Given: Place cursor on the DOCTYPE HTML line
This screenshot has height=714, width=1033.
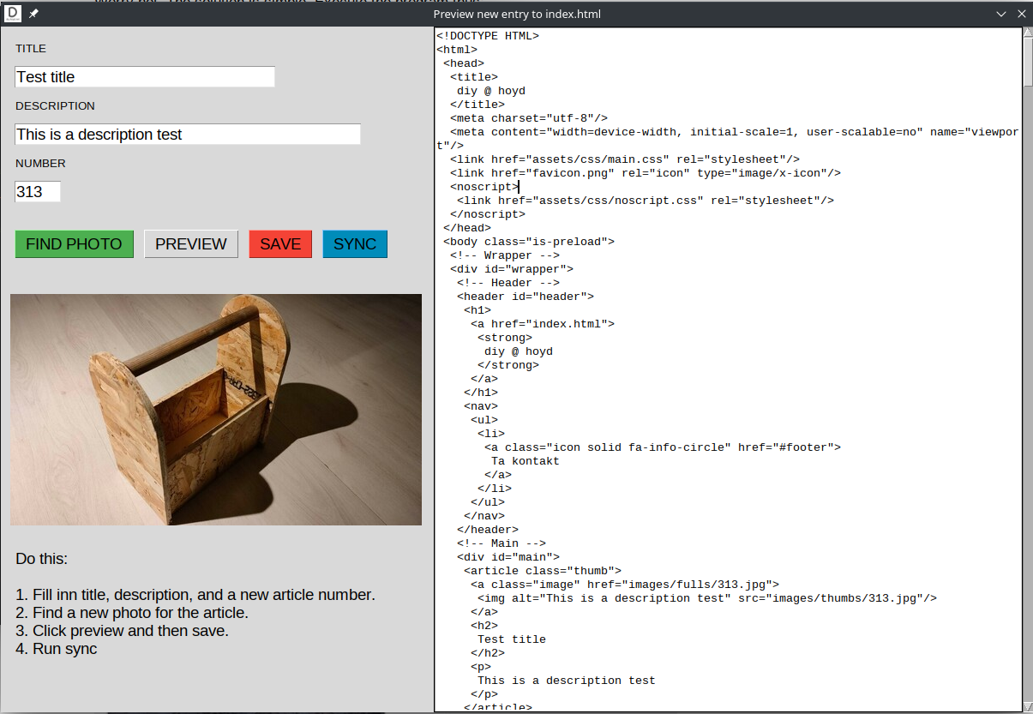Looking at the screenshot, I should click(487, 36).
